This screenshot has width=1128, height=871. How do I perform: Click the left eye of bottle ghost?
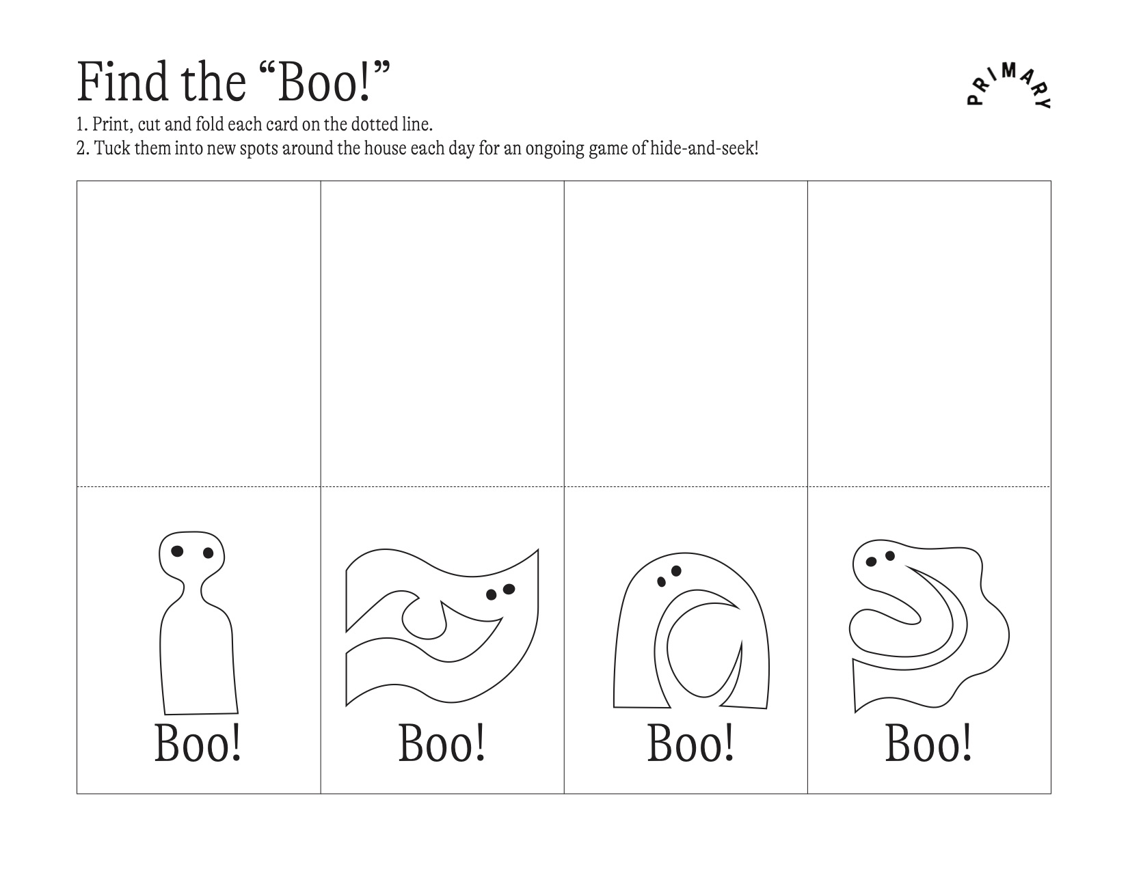(177, 550)
